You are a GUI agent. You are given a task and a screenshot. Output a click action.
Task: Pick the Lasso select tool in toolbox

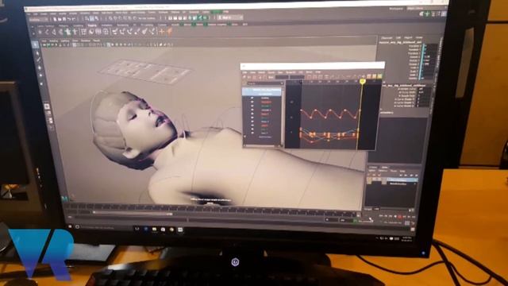point(37,52)
